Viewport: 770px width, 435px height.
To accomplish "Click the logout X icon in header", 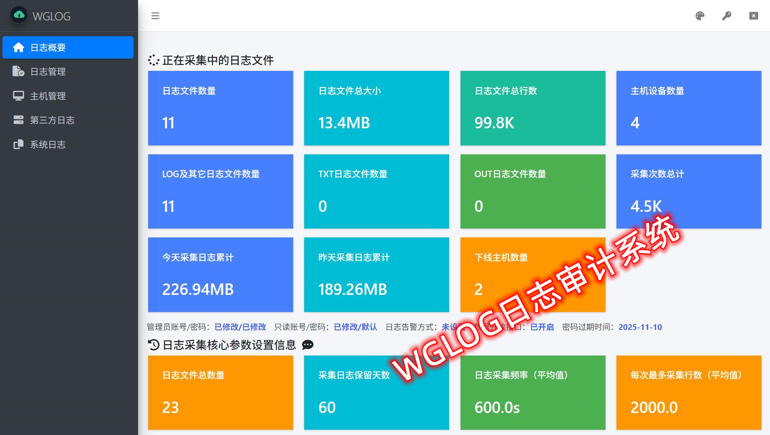I will coord(753,16).
